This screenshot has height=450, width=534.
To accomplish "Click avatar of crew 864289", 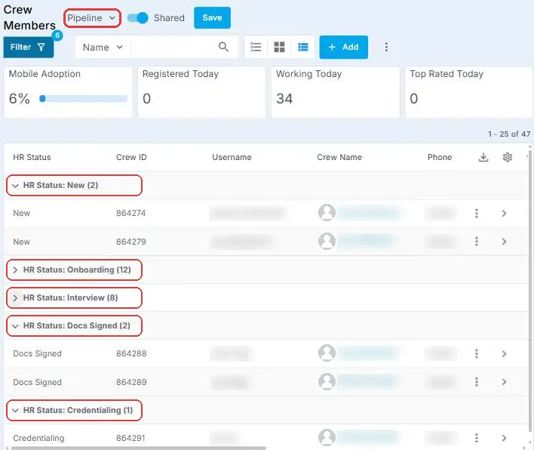I will [x=327, y=381].
